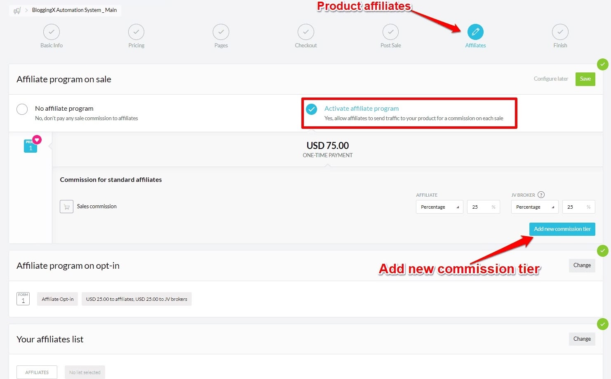Click JV Broker commission value field 25
Screen dimensions: 611x379
(579, 207)
